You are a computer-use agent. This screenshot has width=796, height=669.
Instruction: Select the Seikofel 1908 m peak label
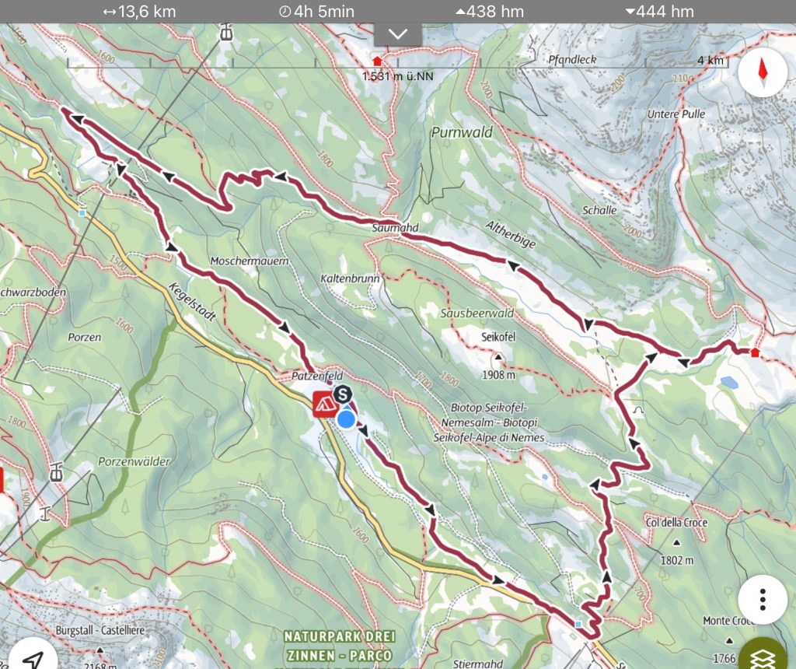click(x=498, y=356)
